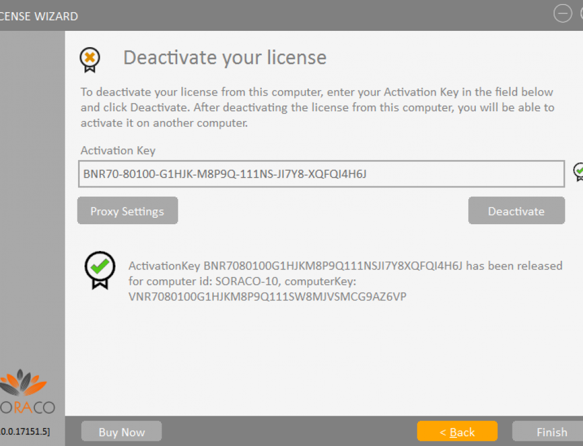Click the computerKey value starting with VNR70
This screenshot has width=583, height=446.
pyautogui.click(x=268, y=297)
